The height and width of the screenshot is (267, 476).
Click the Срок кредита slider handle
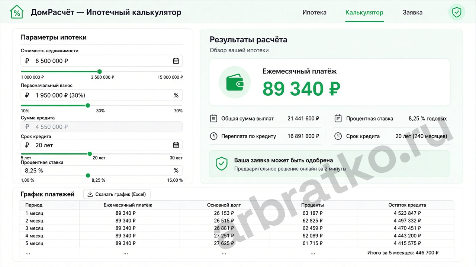click(x=90, y=154)
